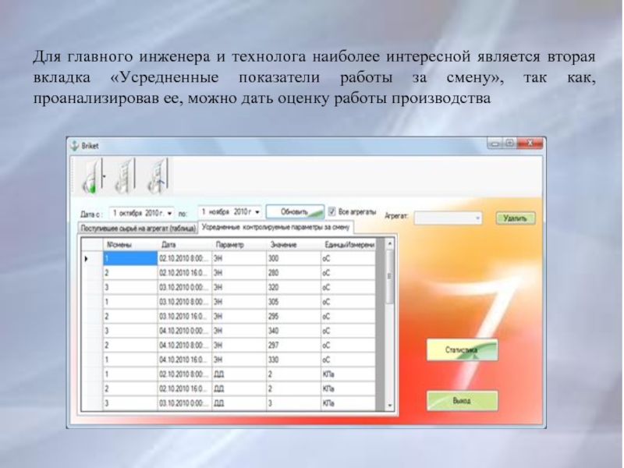The width and height of the screenshot is (624, 468).
Task: Click the table's vertical scrollbar up arrow
Action: (x=389, y=243)
